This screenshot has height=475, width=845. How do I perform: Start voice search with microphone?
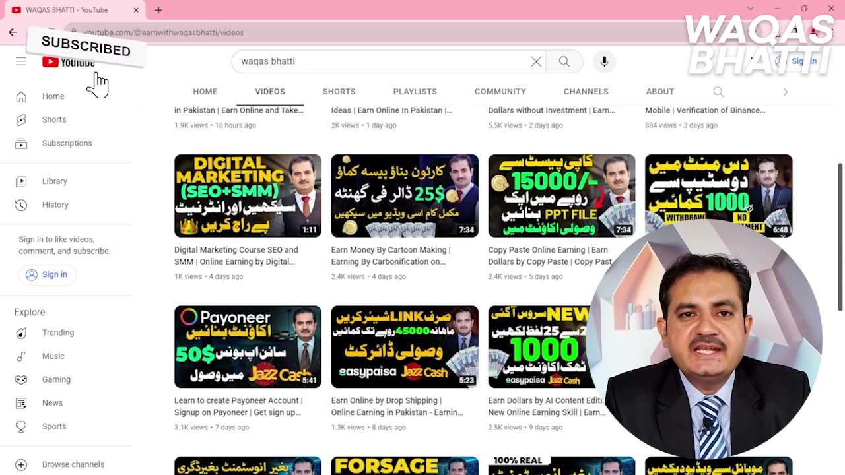tap(604, 61)
